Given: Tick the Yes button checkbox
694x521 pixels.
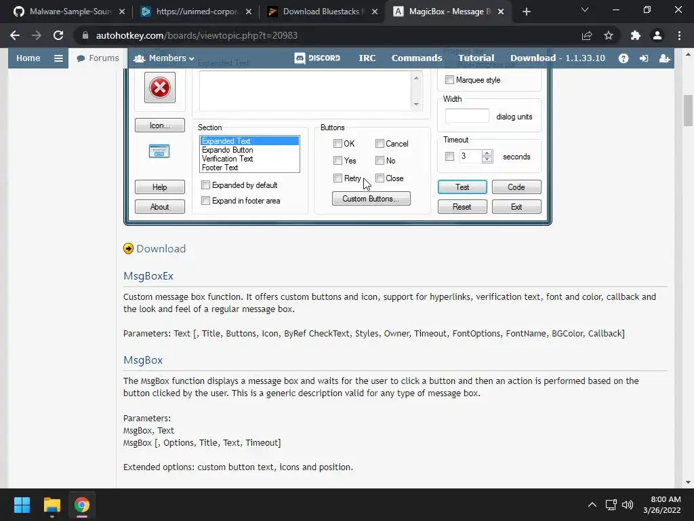Looking at the screenshot, I should point(338,160).
